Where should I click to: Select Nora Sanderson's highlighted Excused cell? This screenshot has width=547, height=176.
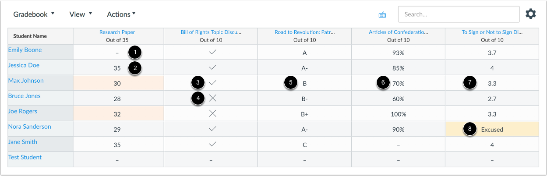point(492,129)
